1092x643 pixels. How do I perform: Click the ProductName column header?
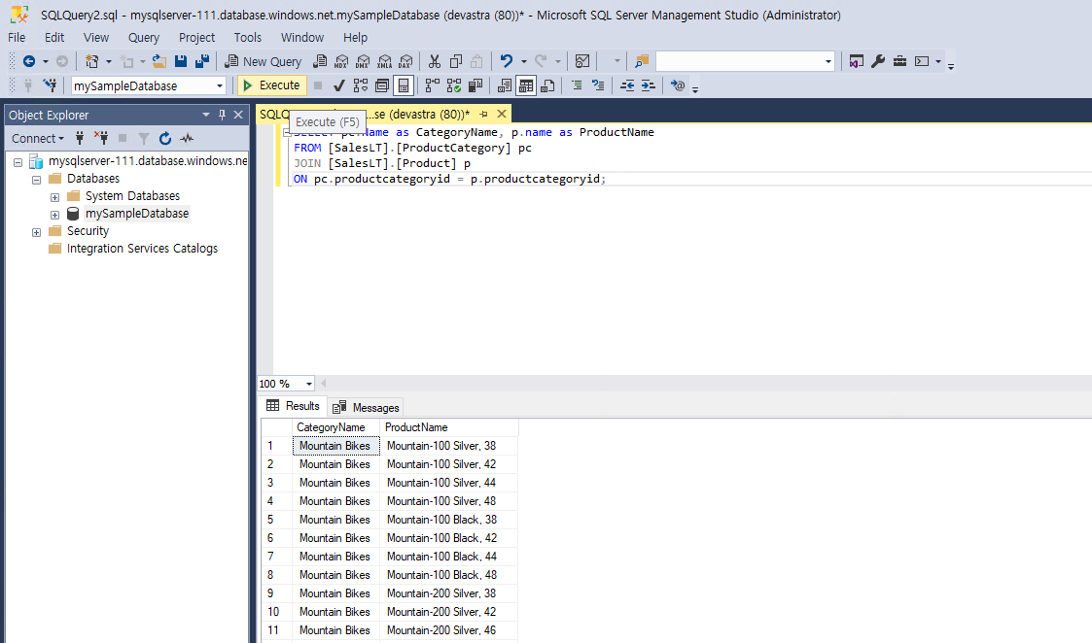pos(448,427)
